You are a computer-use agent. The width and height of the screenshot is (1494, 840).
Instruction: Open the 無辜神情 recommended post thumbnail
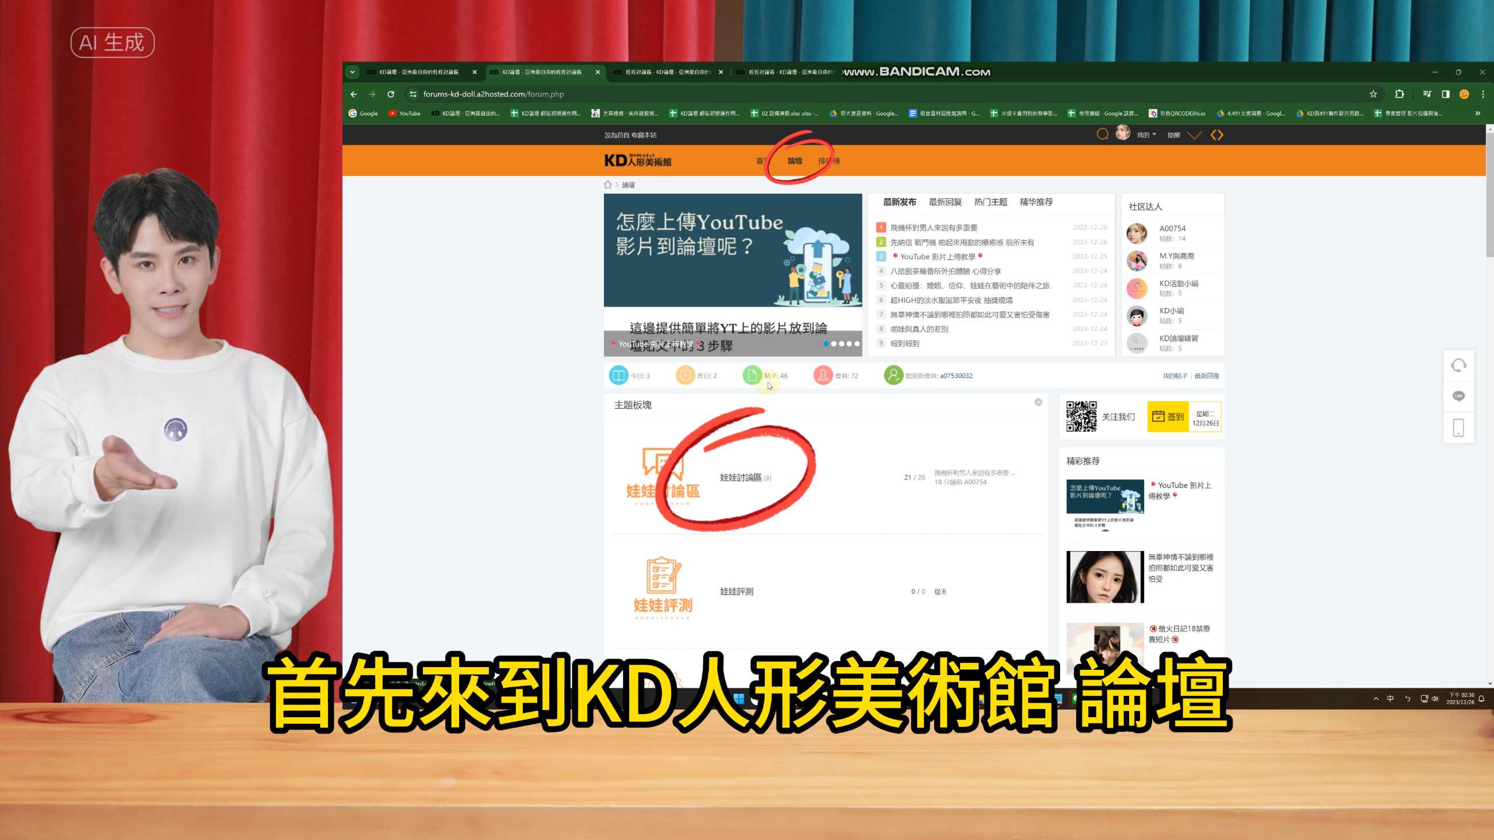[1105, 577]
